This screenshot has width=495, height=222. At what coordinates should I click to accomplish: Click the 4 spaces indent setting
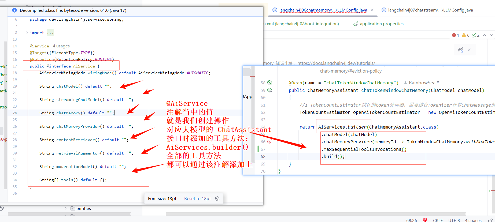click(x=473, y=220)
